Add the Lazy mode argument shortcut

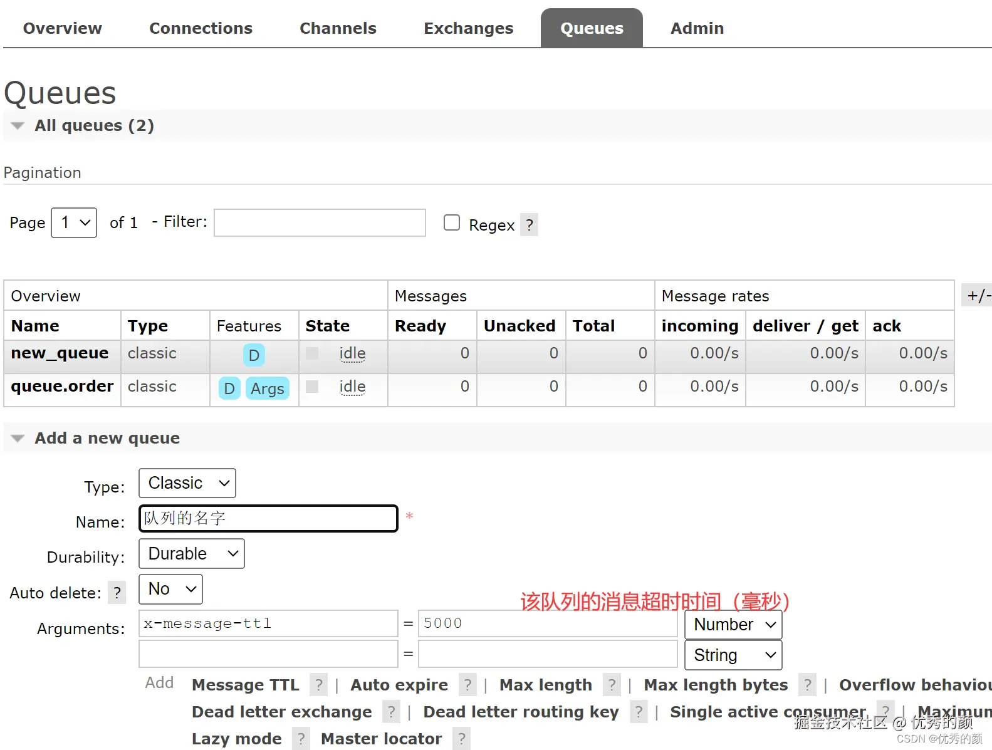(x=237, y=739)
